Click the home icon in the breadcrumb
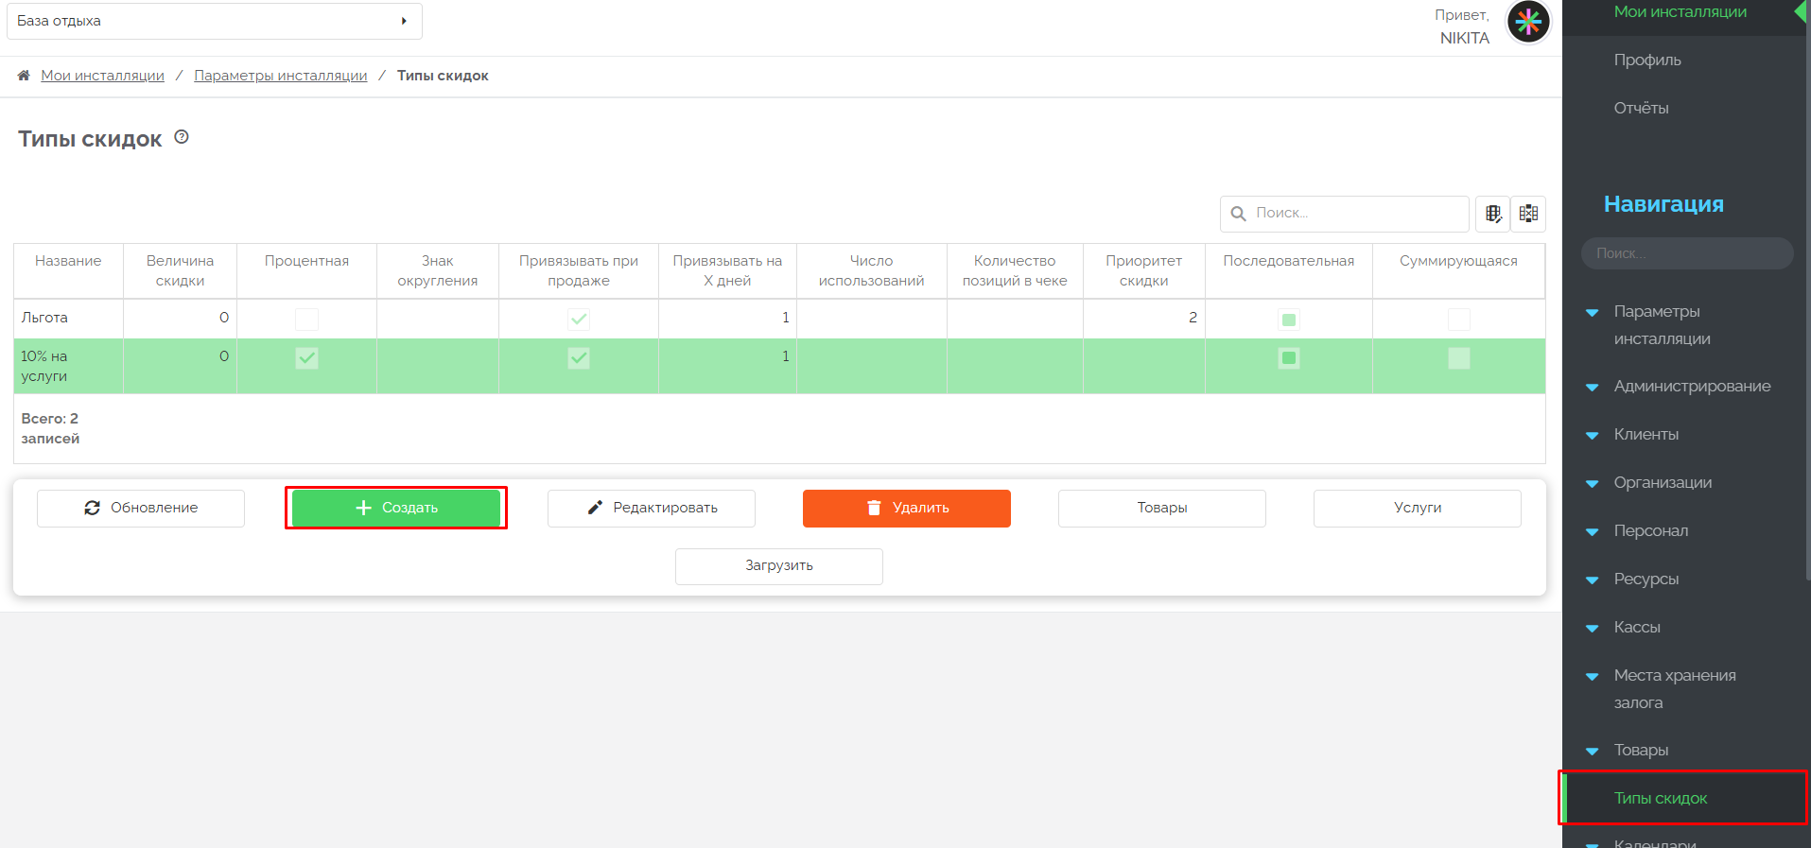 (x=24, y=76)
